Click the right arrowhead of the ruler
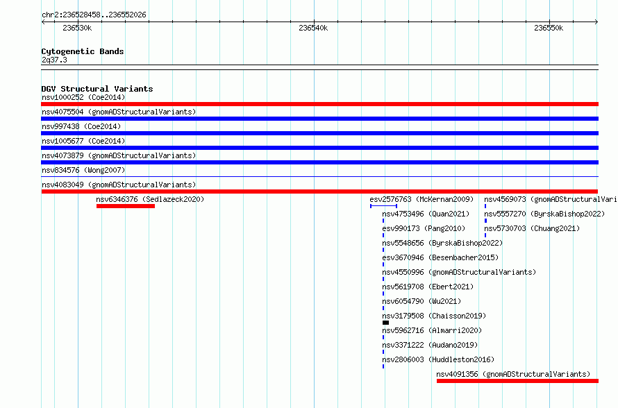The width and height of the screenshot is (618, 408). (x=596, y=22)
